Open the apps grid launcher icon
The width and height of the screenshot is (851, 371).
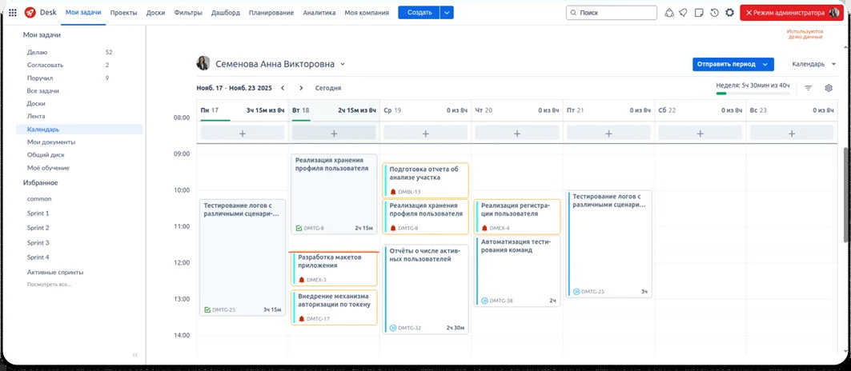click(13, 13)
